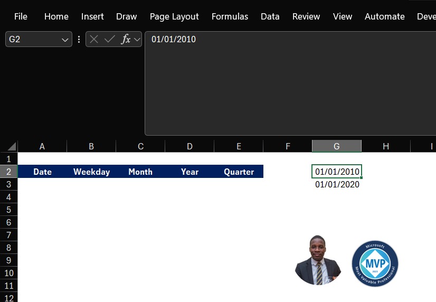Switch to the Home ribbon tab

56,17
